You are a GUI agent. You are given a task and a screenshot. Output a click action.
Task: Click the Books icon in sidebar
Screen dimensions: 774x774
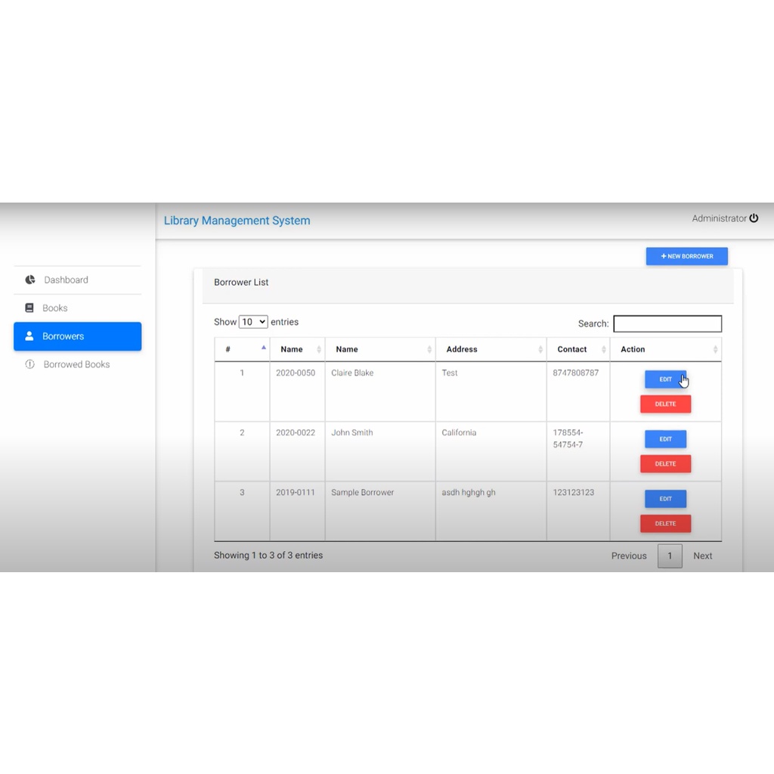tap(29, 308)
